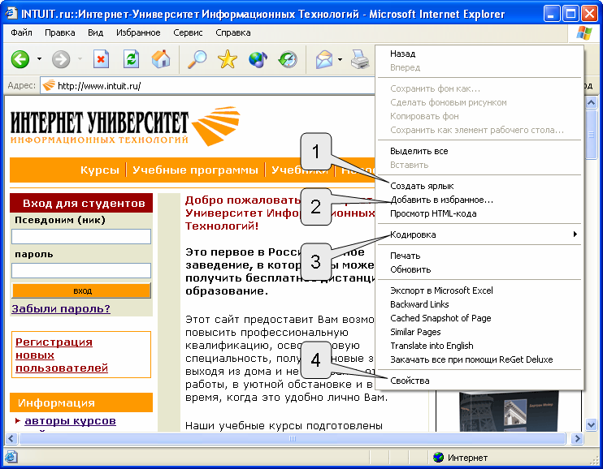The image size is (603, 469).
Task: Open the Search magnifier tool
Action: tap(197, 59)
